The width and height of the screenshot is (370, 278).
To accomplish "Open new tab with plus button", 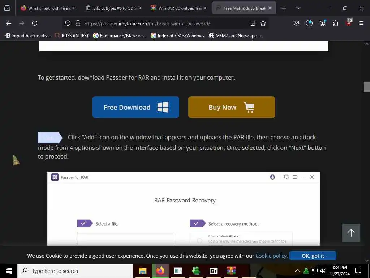I will [x=284, y=8].
